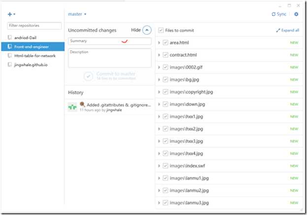Uncheck images\lanmu1.jpg checkbox
This screenshot has width=307, height=215.
165,178
